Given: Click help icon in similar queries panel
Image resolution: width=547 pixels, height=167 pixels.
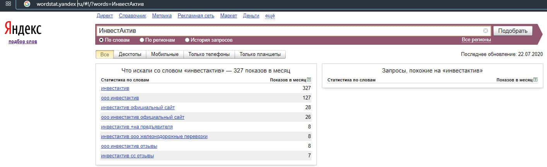Looking at the screenshot, I should coord(535,80).
